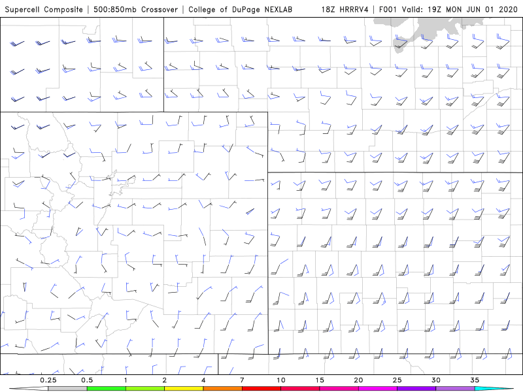The width and height of the screenshot is (523, 392).
Task: Select the magenta 20–25 color bar segment
Action: (x=378, y=389)
